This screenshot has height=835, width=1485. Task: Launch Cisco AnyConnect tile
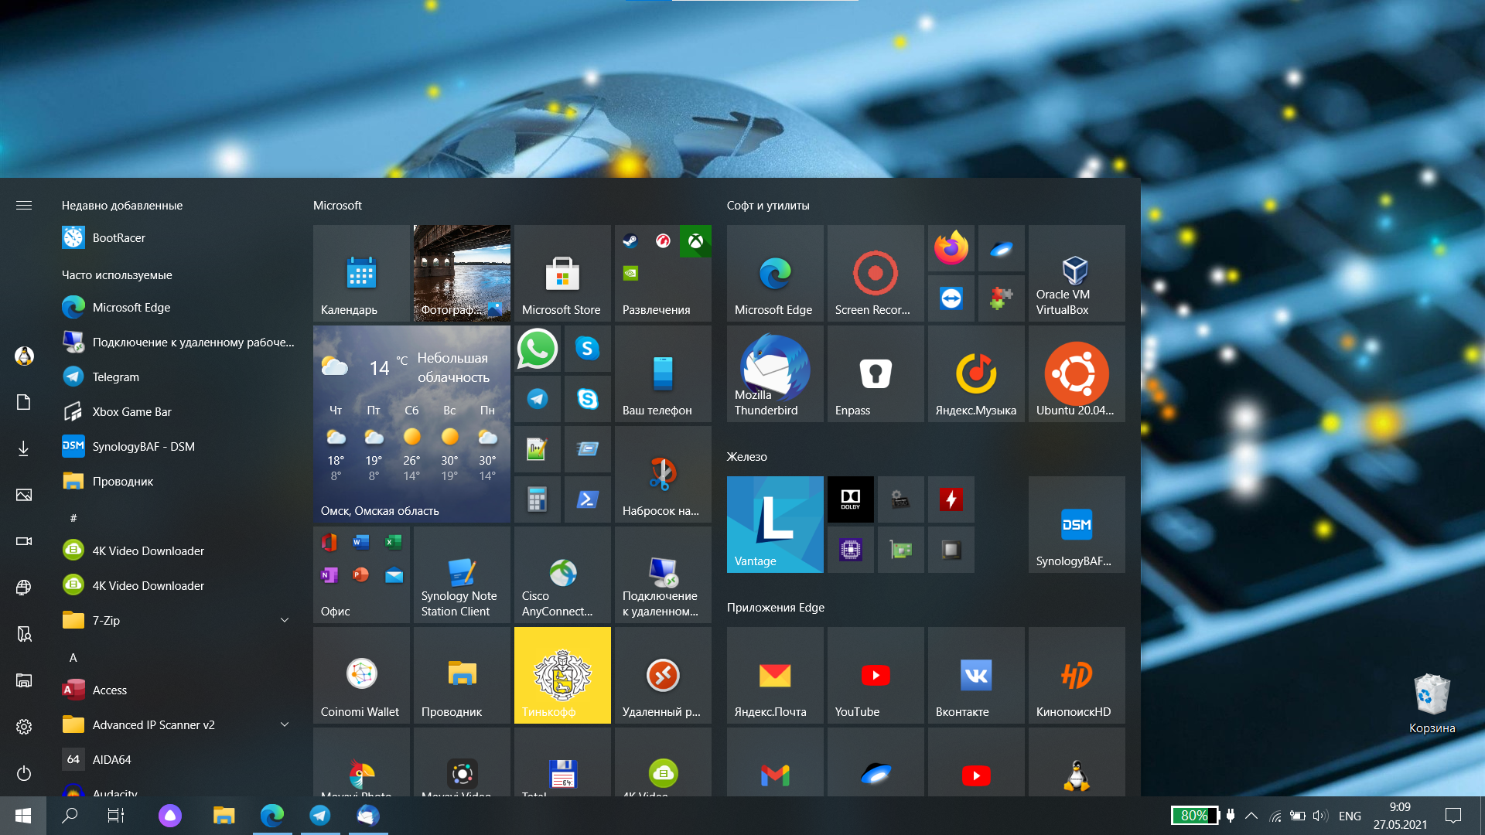point(562,574)
